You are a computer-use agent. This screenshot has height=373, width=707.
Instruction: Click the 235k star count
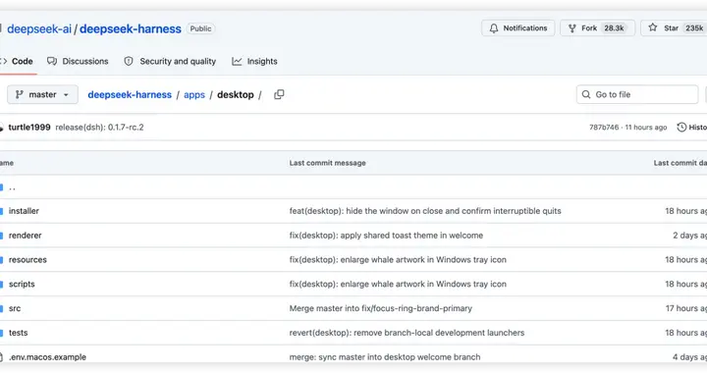(x=694, y=28)
